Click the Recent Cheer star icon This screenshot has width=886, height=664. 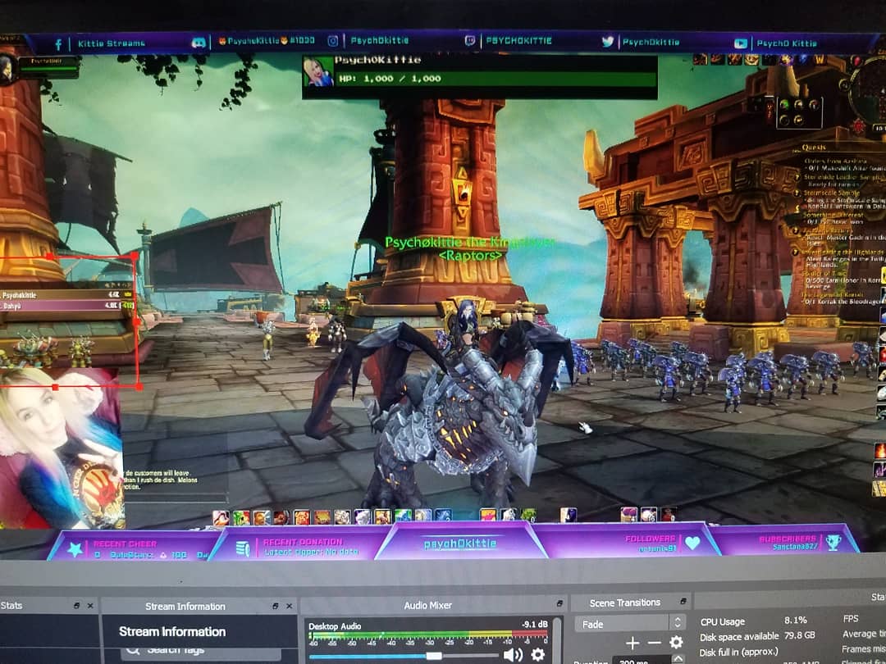click(x=75, y=548)
